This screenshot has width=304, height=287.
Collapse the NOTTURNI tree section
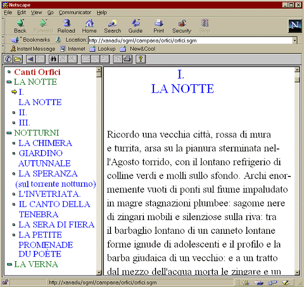click(9, 133)
